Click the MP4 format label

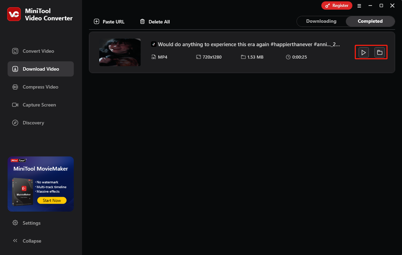point(162,57)
